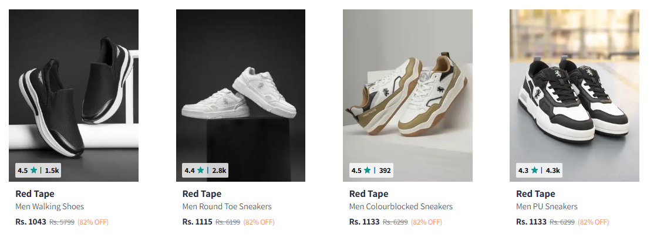Click the Rs. 1043 price

(x=31, y=222)
